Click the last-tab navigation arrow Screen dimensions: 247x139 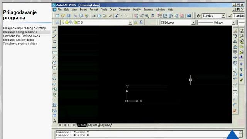tap(74, 125)
